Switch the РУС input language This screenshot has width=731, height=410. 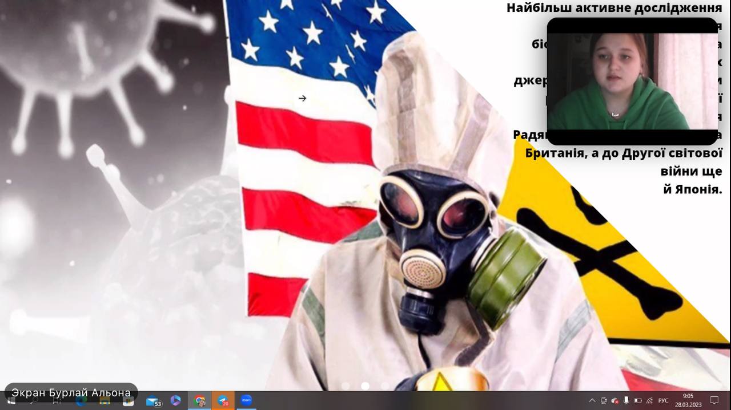663,401
